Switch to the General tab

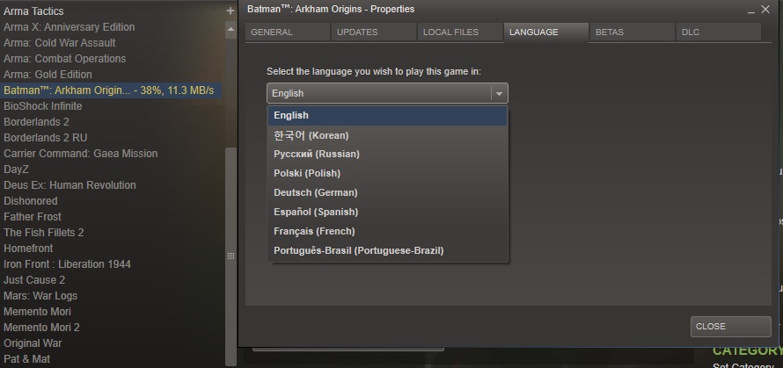(x=272, y=32)
